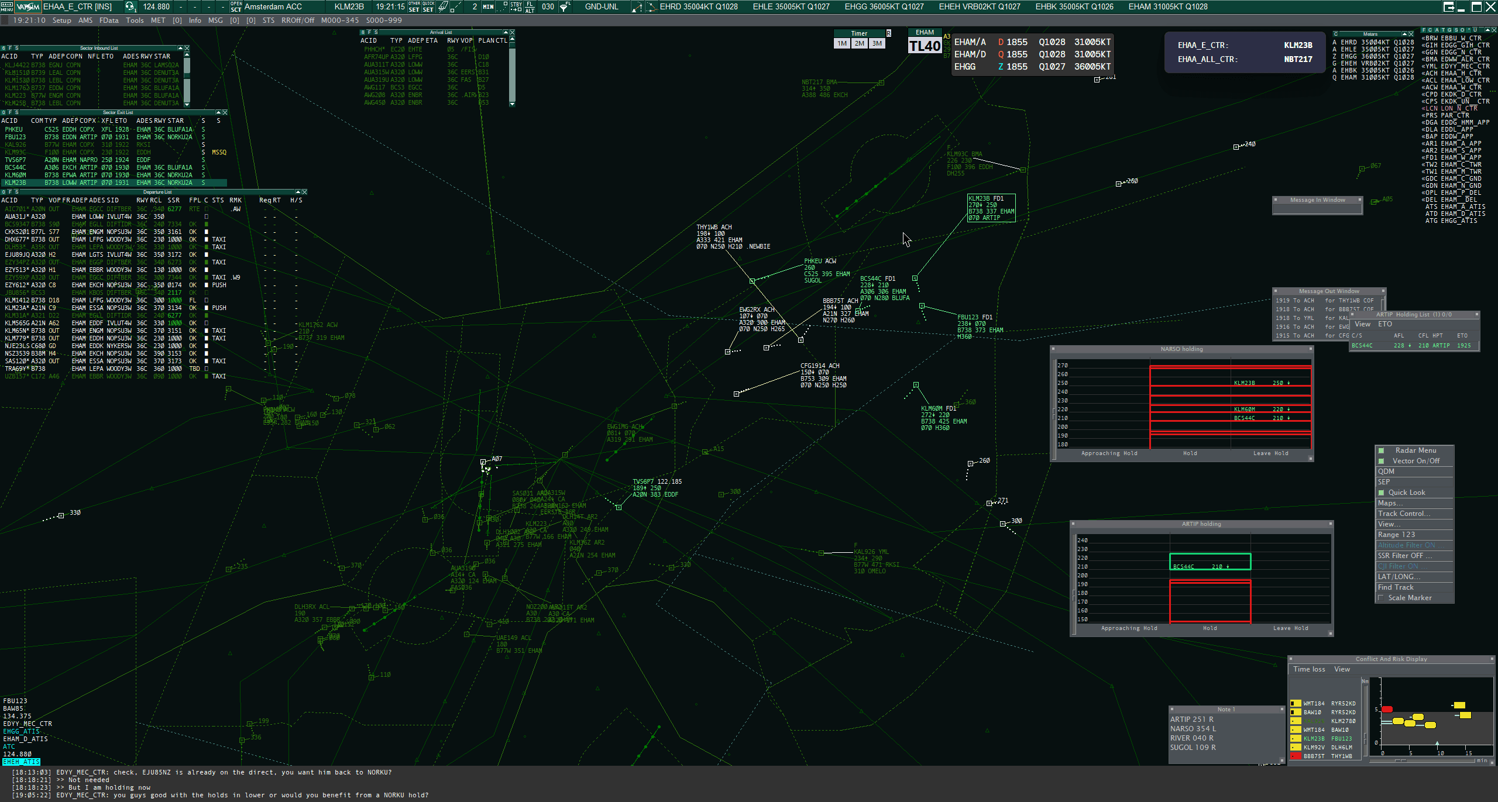Open the SSR Filter OFF ... option
Image resolution: width=1498 pixels, height=802 pixels.
point(1414,556)
